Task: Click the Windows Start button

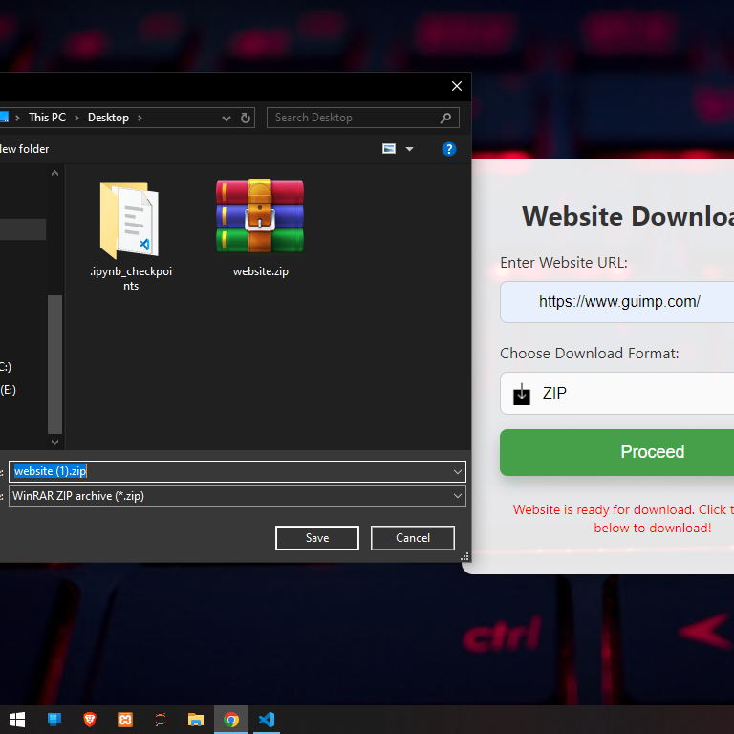Action: tap(17, 720)
